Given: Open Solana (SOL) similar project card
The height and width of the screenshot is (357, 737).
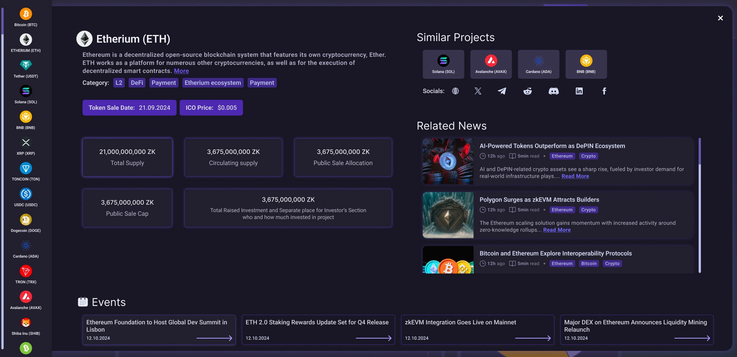Looking at the screenshot, I should pos(443,64).
